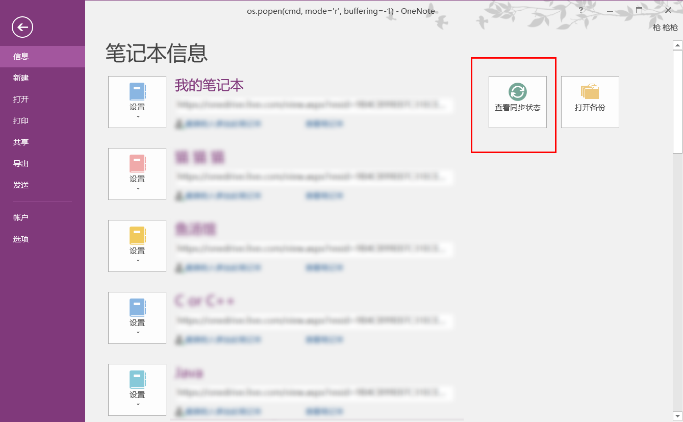Switch to the 新建 section
Viewport: 683px width, 422px height.
pyautogui.click(x=20, y=78)
